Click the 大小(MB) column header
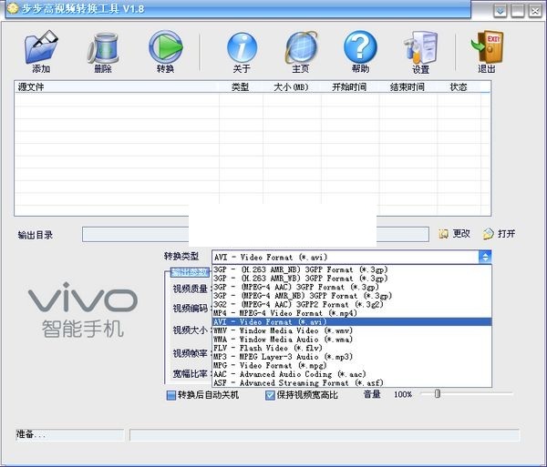547x467 pixels. pos(292,86)
